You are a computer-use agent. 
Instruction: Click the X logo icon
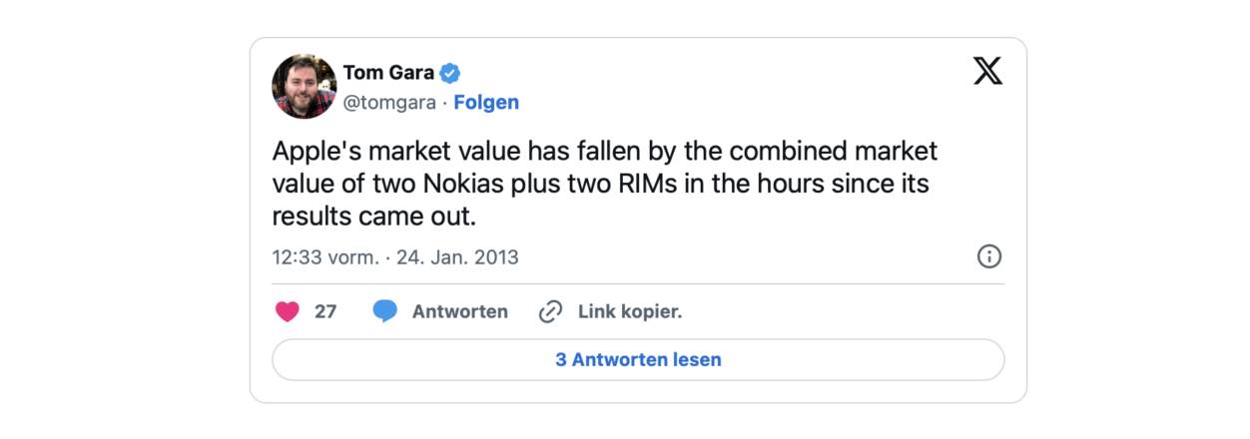[987, 71]
